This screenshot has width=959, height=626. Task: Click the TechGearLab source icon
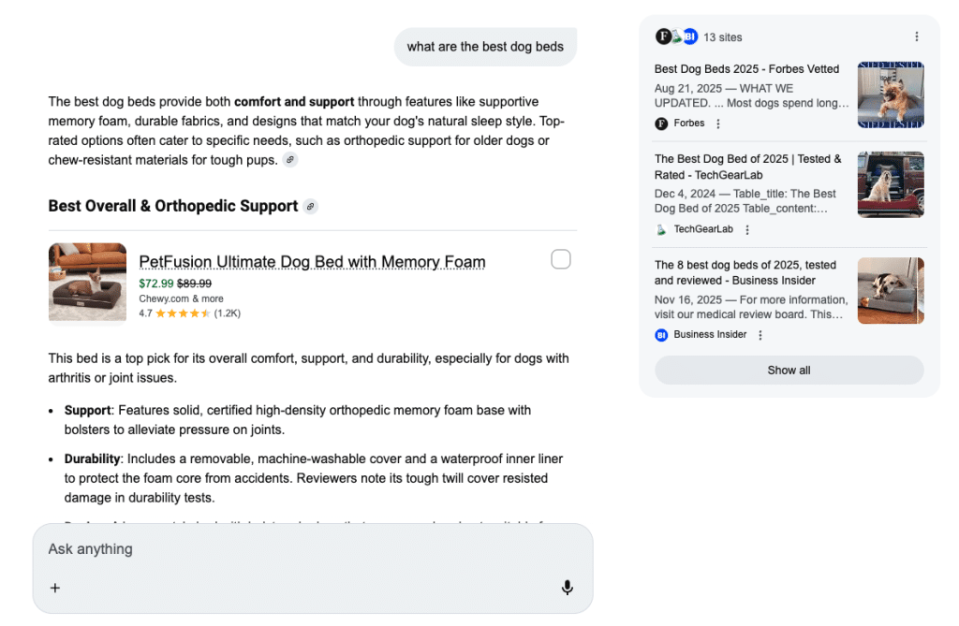point(659,228)
